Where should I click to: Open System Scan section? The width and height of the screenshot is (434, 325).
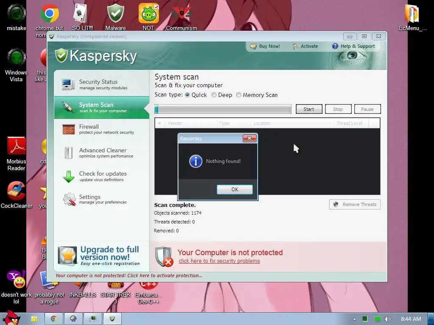pyautogui.click(x=102, y=107)
